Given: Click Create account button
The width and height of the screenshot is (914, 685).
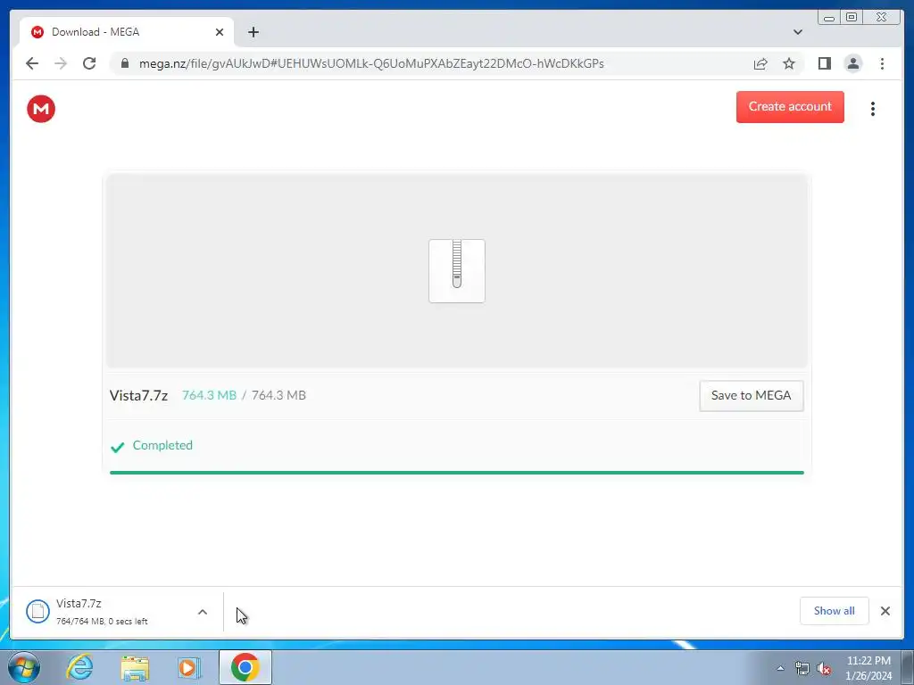Looking at the screenshot, I should (790, 107).
